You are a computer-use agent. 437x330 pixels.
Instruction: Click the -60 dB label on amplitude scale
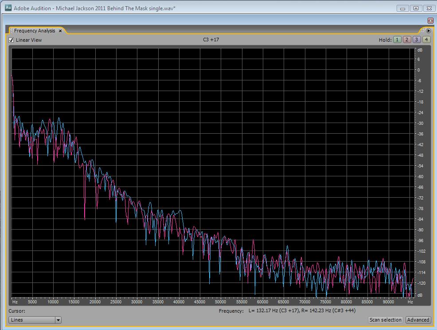click(419, 177)
